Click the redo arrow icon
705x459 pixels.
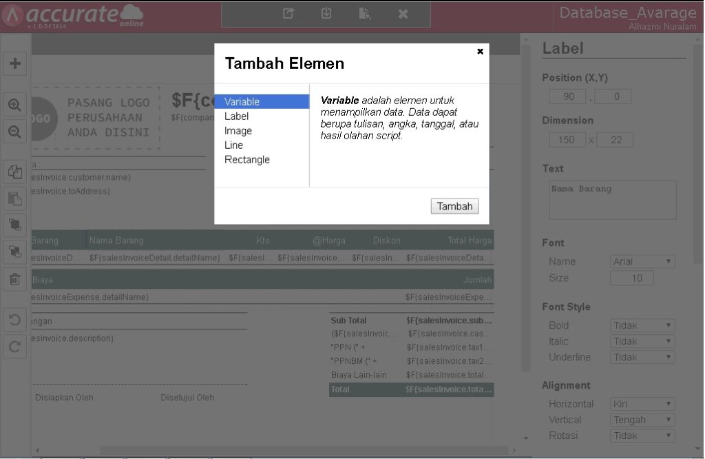click(x=14, y=346)
